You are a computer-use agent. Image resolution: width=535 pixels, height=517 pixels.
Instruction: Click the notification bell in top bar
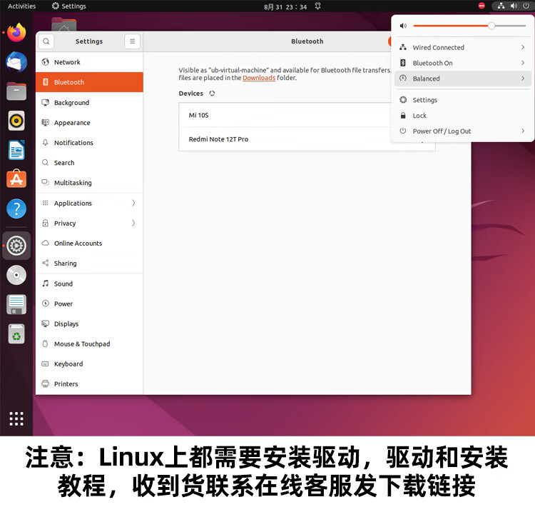[x=317, y=6]
